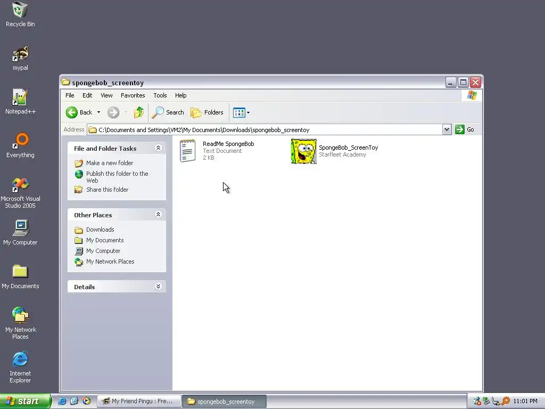Open the Search pane
The width and height of the screenshot is (545, 409).
point(168,112)
